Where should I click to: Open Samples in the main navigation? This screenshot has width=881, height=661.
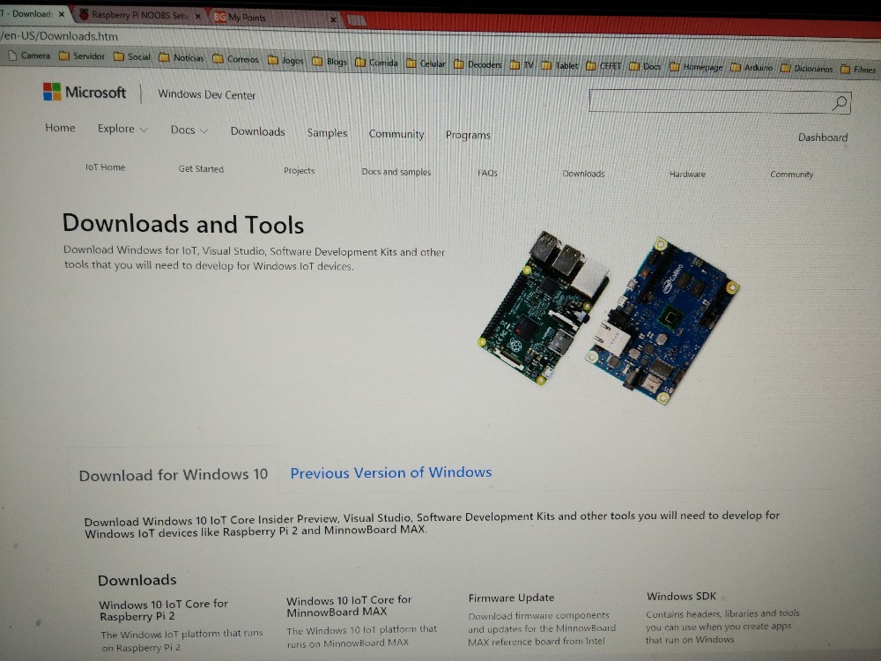pyautogui.click(x=327, y=133)
